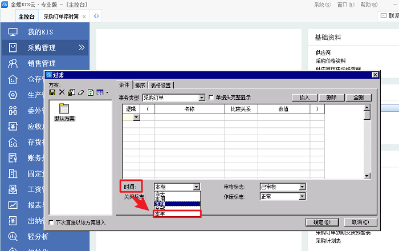The image size is (399, 251).
Task: Click the delete scheme X icon
Action: [62, 92]
